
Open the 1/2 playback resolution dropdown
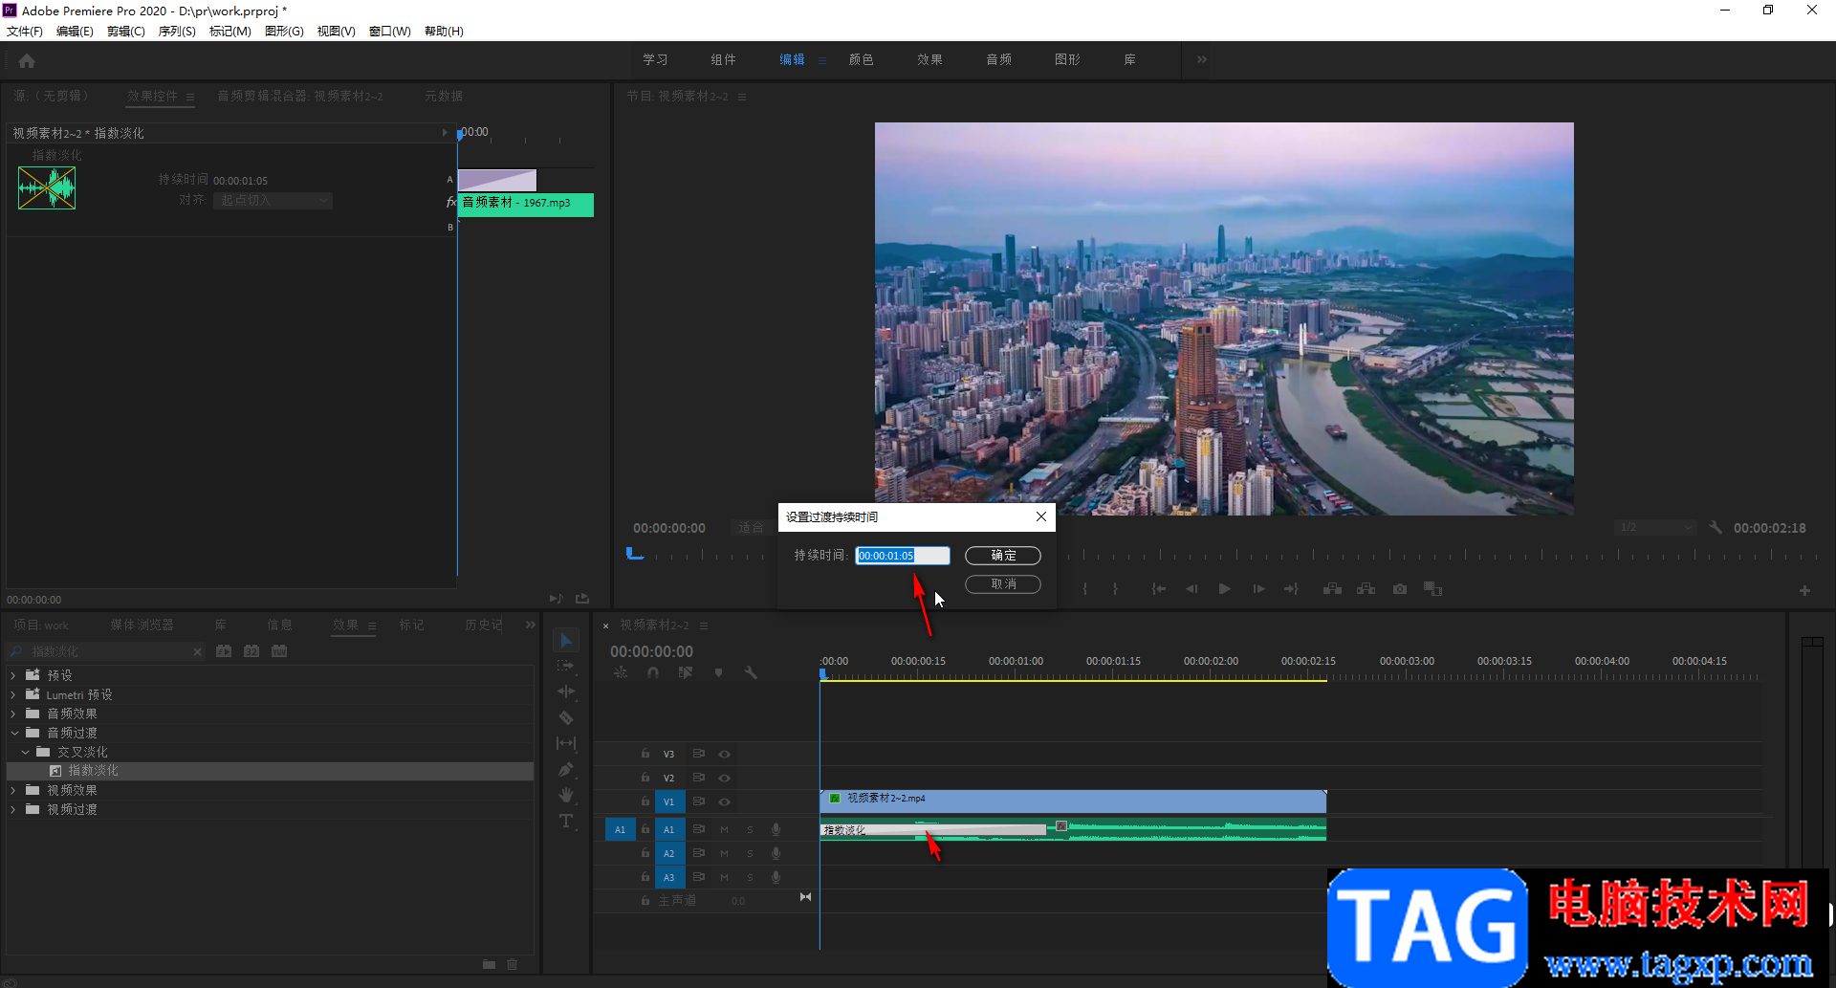[x=1654, y=528]
